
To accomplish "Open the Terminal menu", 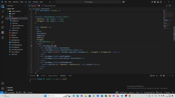I will 35,2.
